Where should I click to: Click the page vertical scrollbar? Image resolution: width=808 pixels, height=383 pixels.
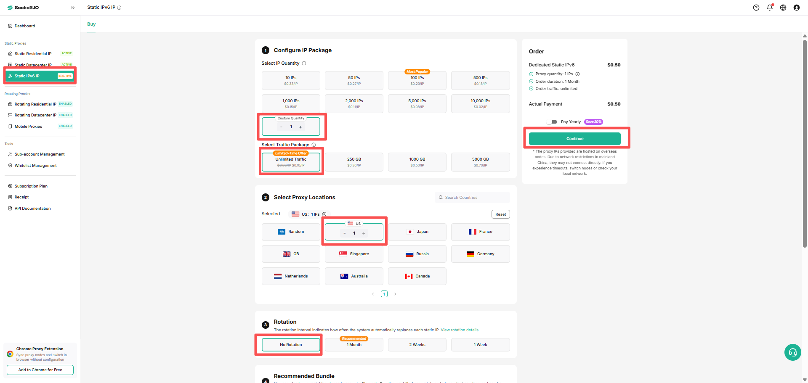point(805,143)
